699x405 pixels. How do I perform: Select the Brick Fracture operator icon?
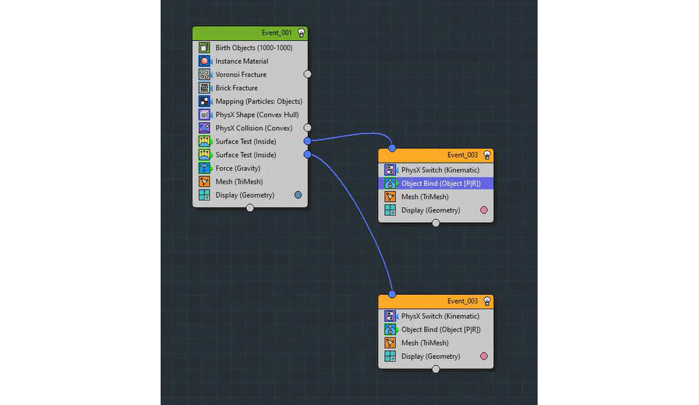pos(204,88)
